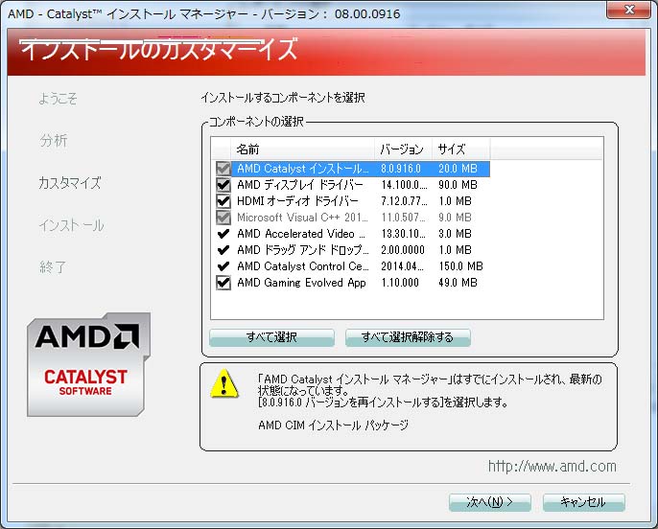
Task: Click the すべて選択 button
Action: tap(272, 337)
